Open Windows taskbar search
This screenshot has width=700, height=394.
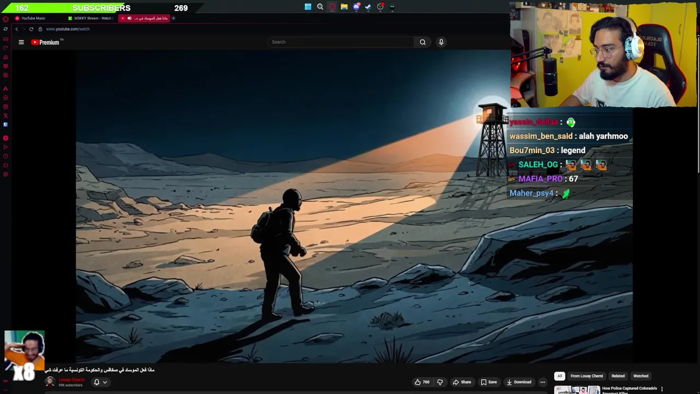pos(320,7)
